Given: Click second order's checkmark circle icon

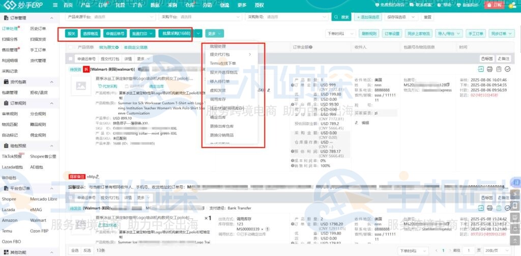Looking at the screenshot, I should [507, 208].
